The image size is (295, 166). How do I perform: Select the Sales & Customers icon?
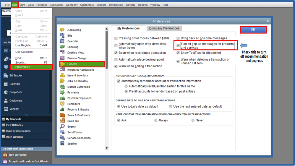pyautogui.click(x=62, y=115)
